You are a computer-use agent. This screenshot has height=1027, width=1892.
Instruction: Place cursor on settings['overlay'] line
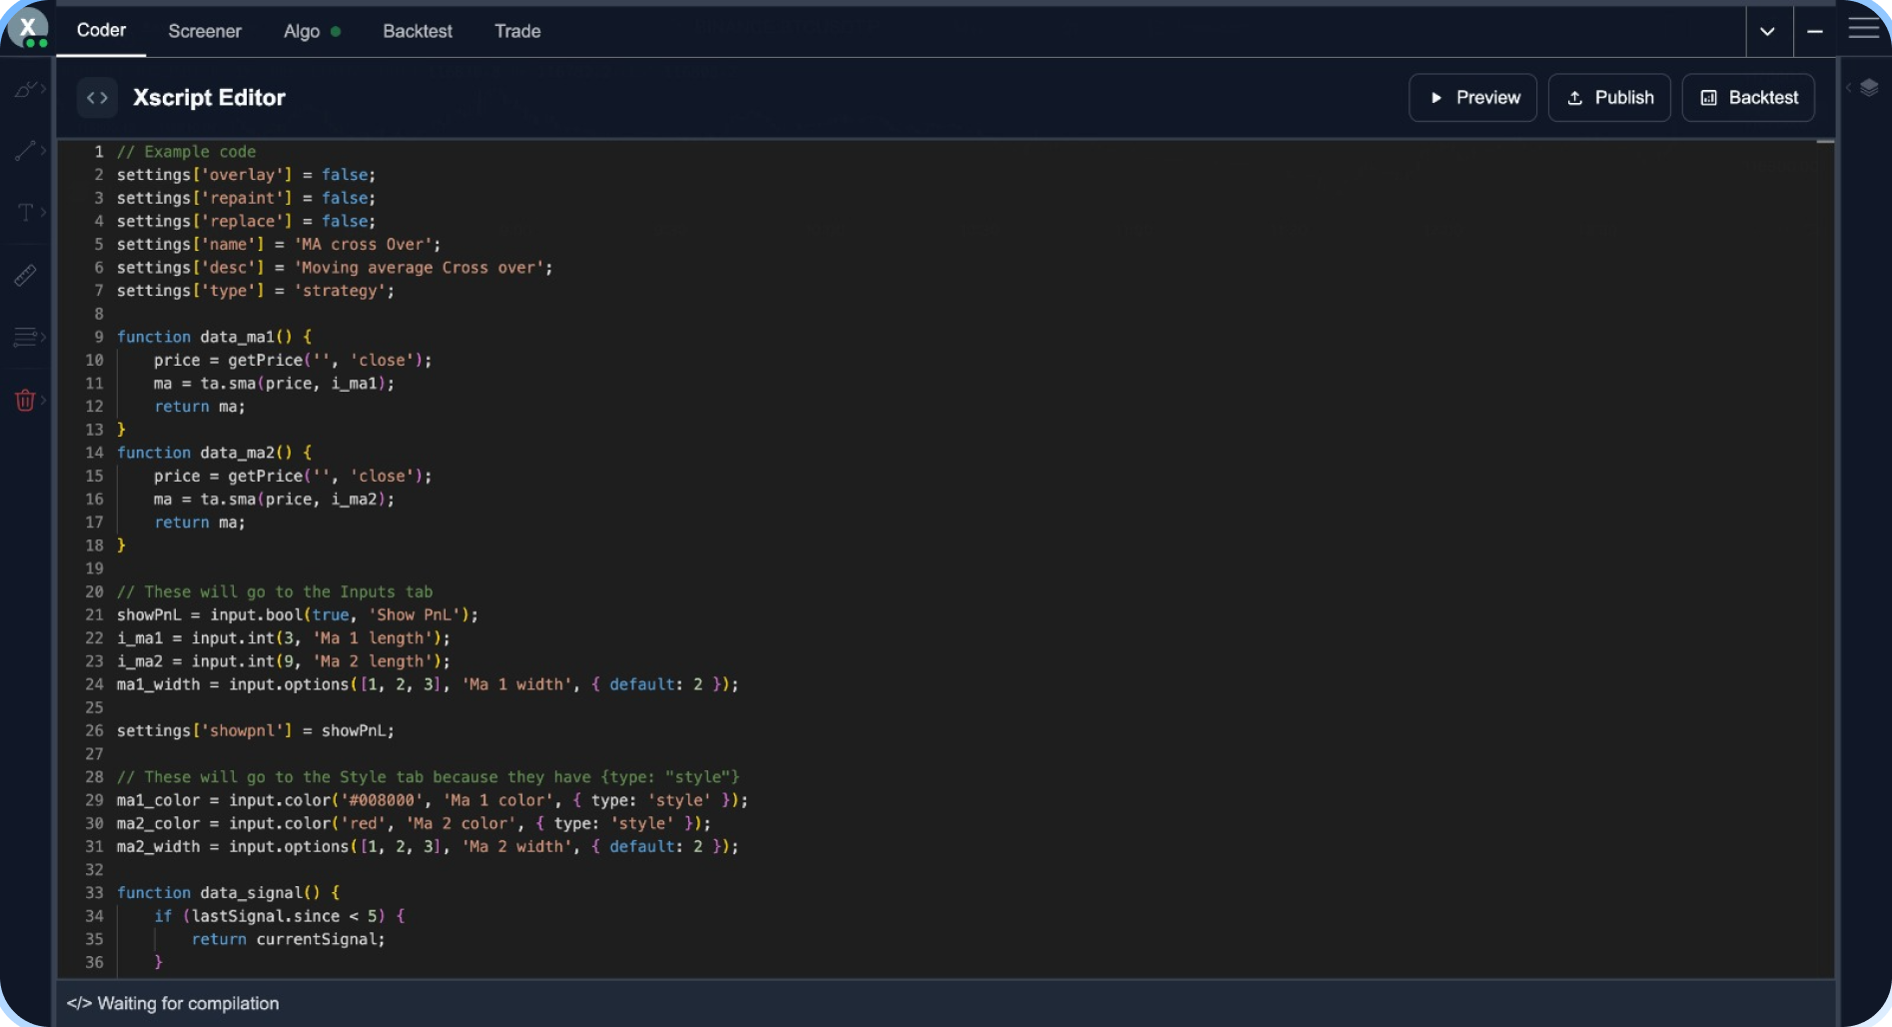click(x=246, y=175)
